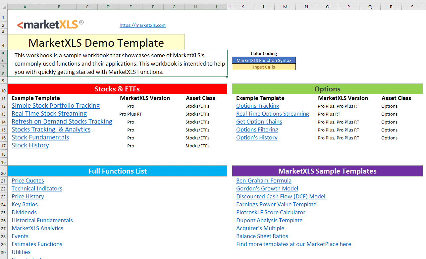
Task: Open the Price Quotes functions link
Action: click(28, 181)
